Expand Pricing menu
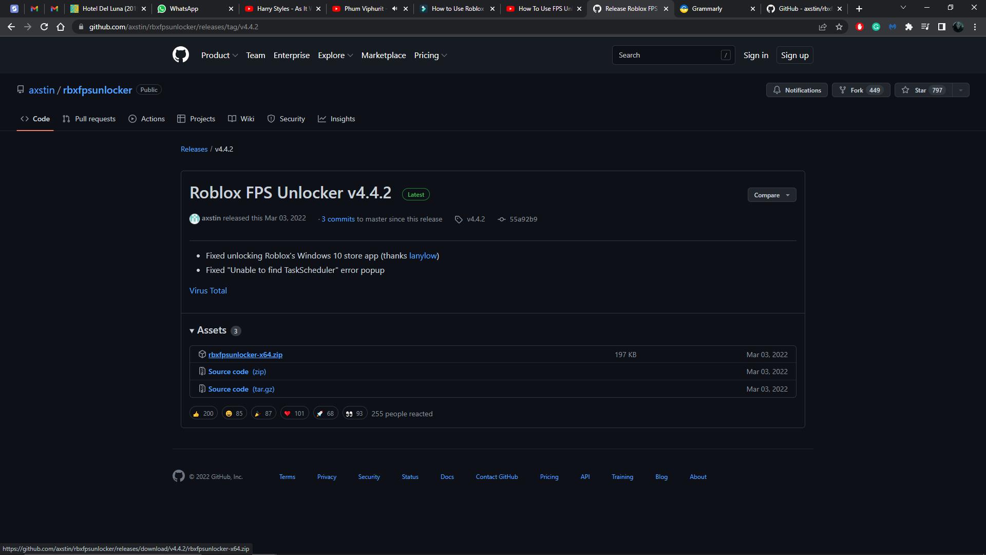This screenshot has width=986, height=555. pos(430,55)
